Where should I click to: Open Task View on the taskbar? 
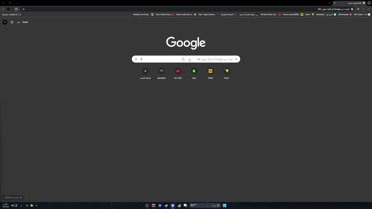pos(185,206)
